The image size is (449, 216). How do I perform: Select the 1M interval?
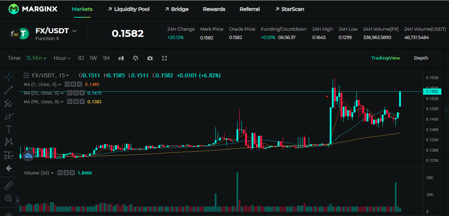click(x=106, y=58)
